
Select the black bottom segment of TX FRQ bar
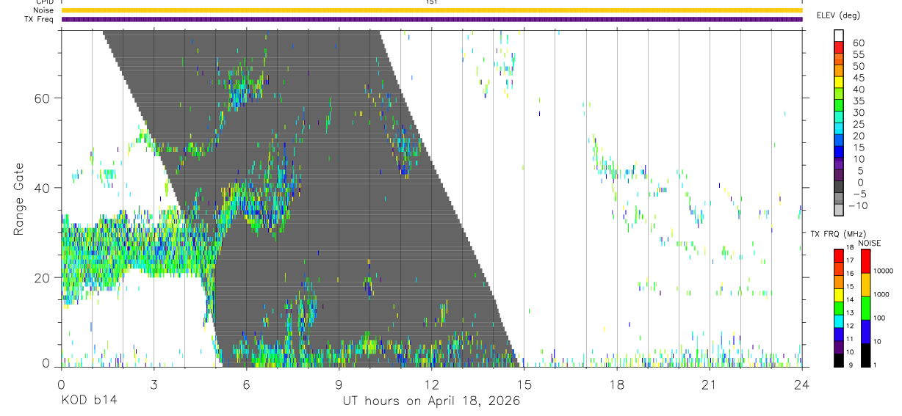(x=839, y=360)
